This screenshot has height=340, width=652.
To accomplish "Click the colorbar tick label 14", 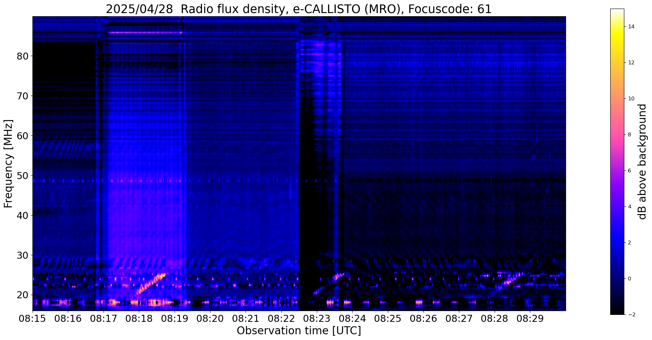I will tap(630, 27).
